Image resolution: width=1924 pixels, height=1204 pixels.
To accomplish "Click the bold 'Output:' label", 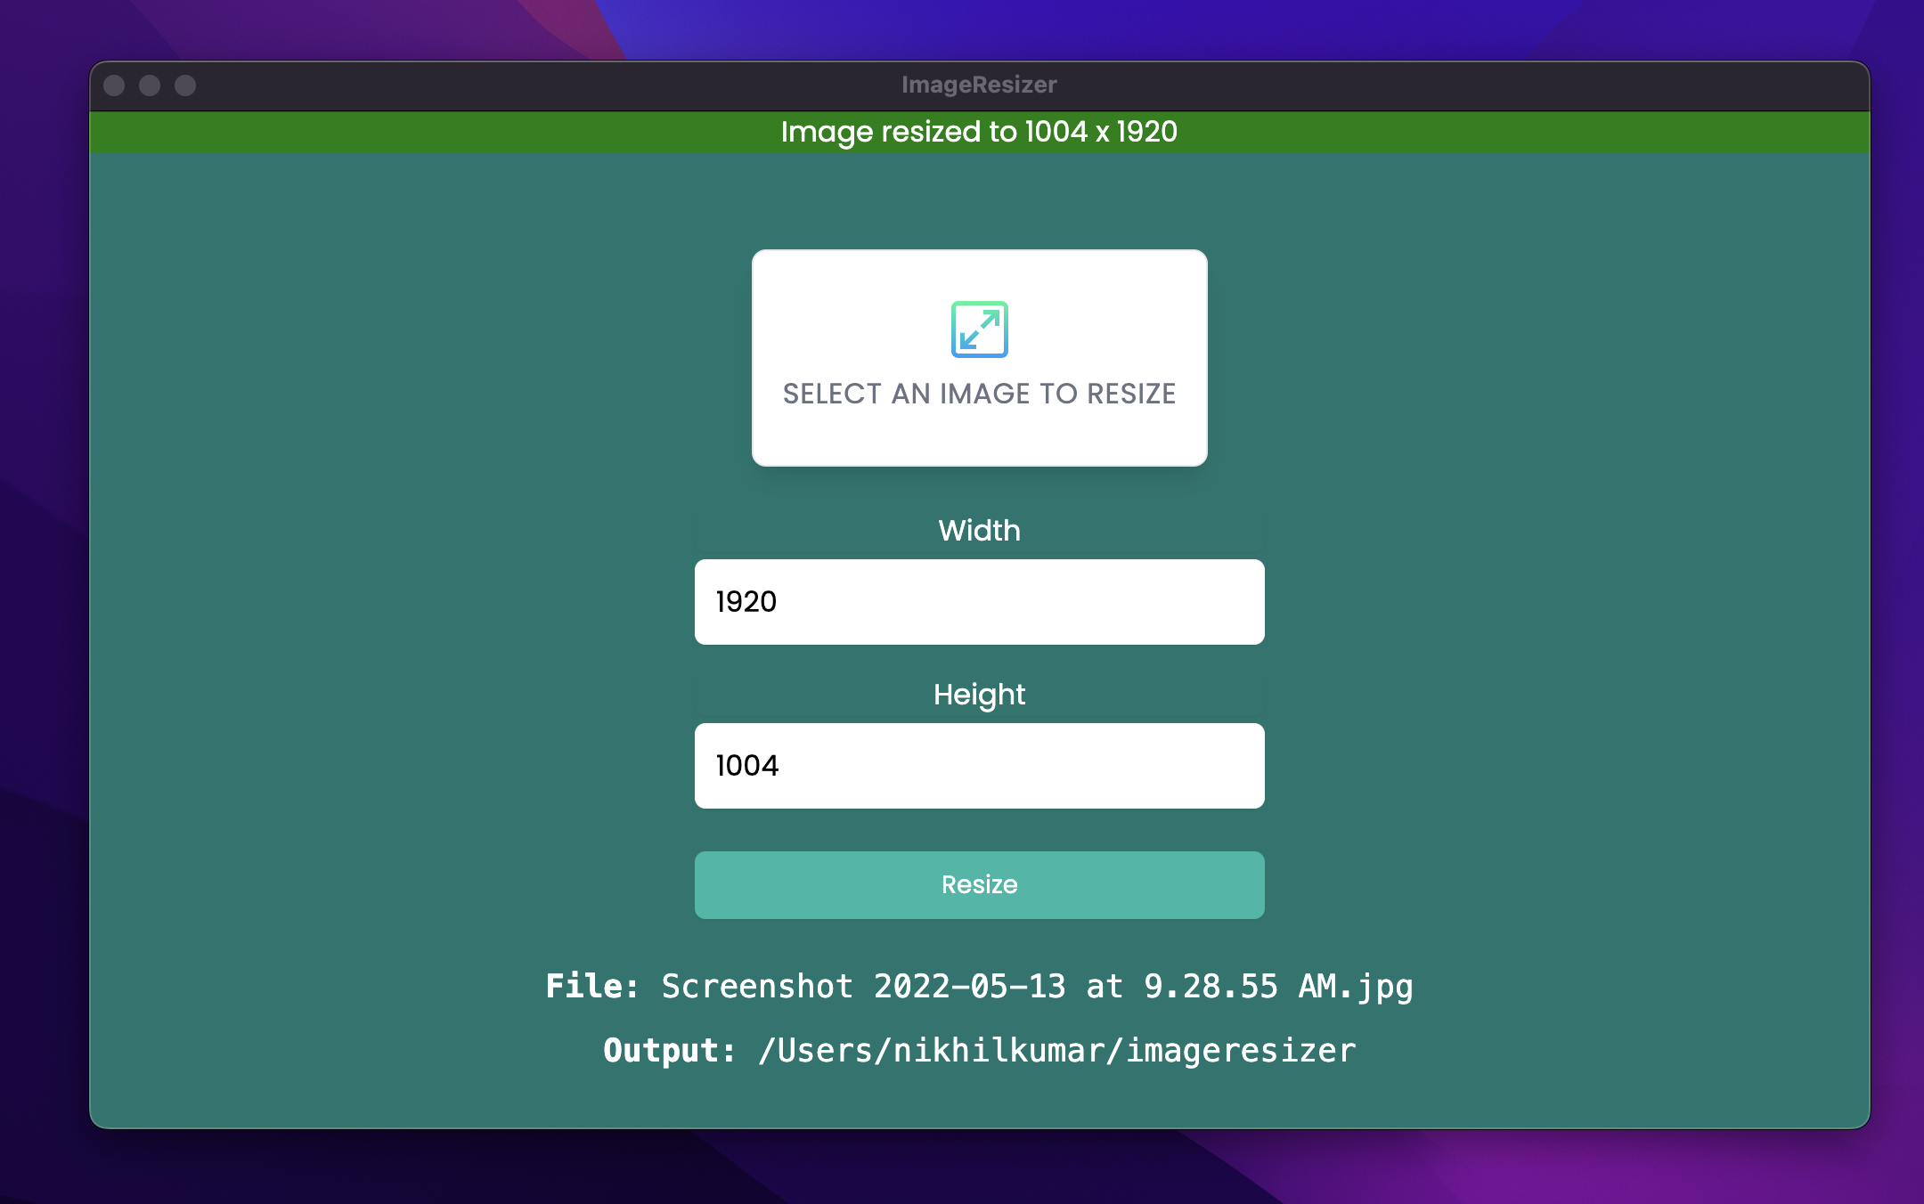I will (x=669, y=1051).
